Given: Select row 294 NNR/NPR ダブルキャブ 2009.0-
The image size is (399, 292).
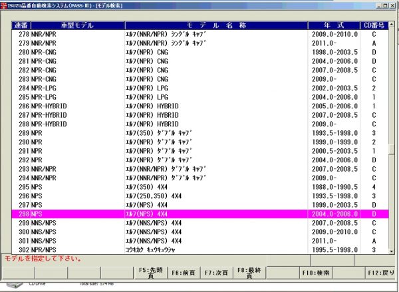Looking at the screenshot, I should pos(200,178).
